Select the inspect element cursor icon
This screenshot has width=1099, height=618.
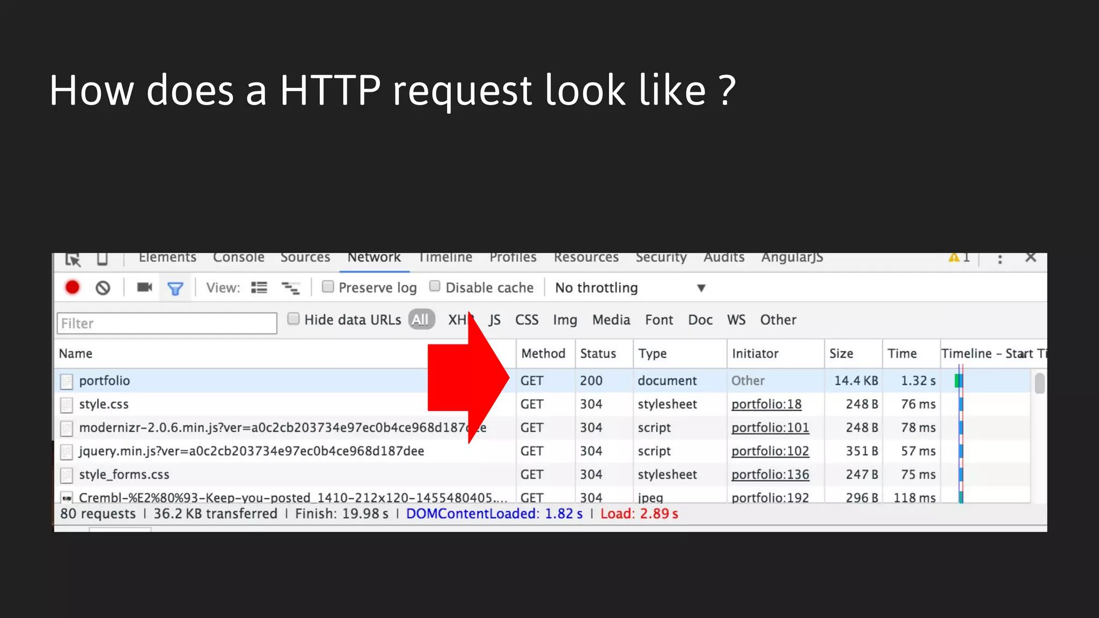[x=73, y=260]
